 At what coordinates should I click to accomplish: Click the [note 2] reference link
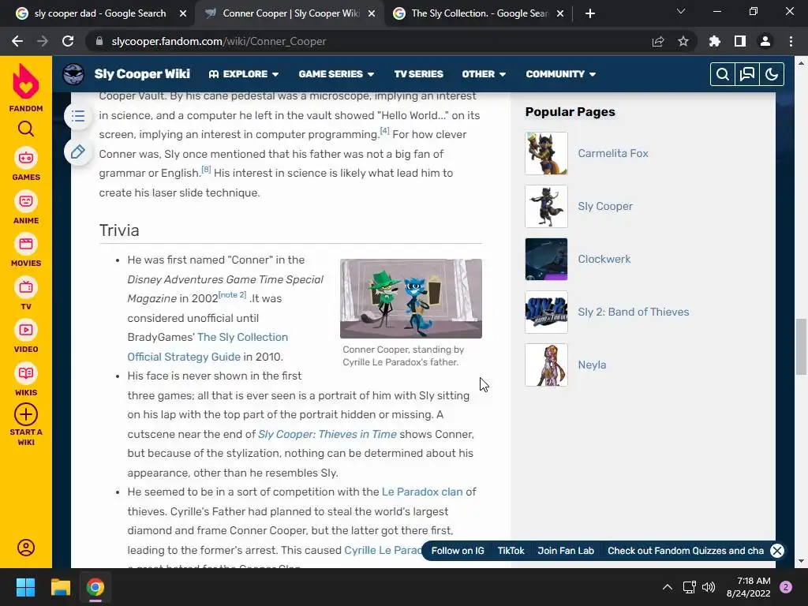click(x=233, y=295)
